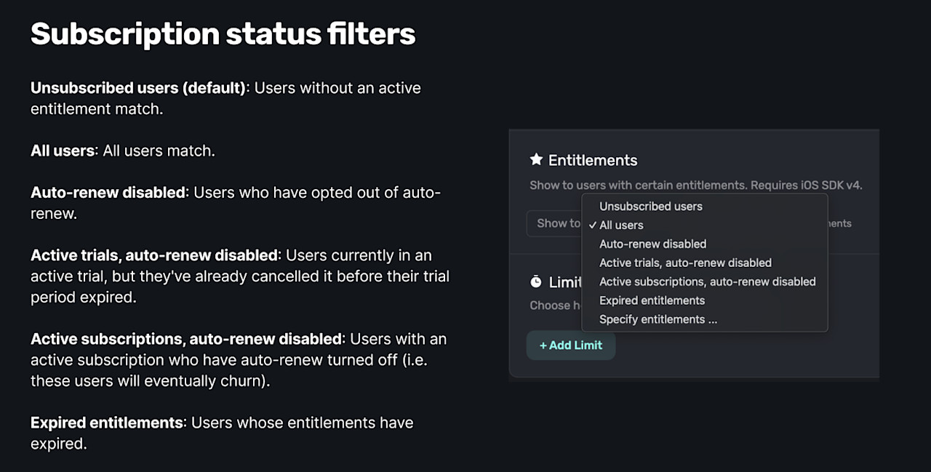The width and height of the screenshot is (931, 472).
Task: Click the checkmark next to All users
Action: pos(593,225)
